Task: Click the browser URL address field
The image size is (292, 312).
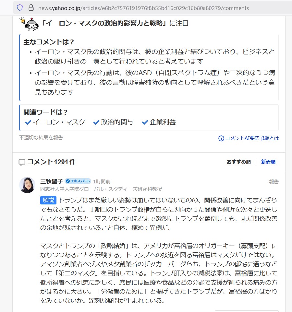Action: [143, 8]
